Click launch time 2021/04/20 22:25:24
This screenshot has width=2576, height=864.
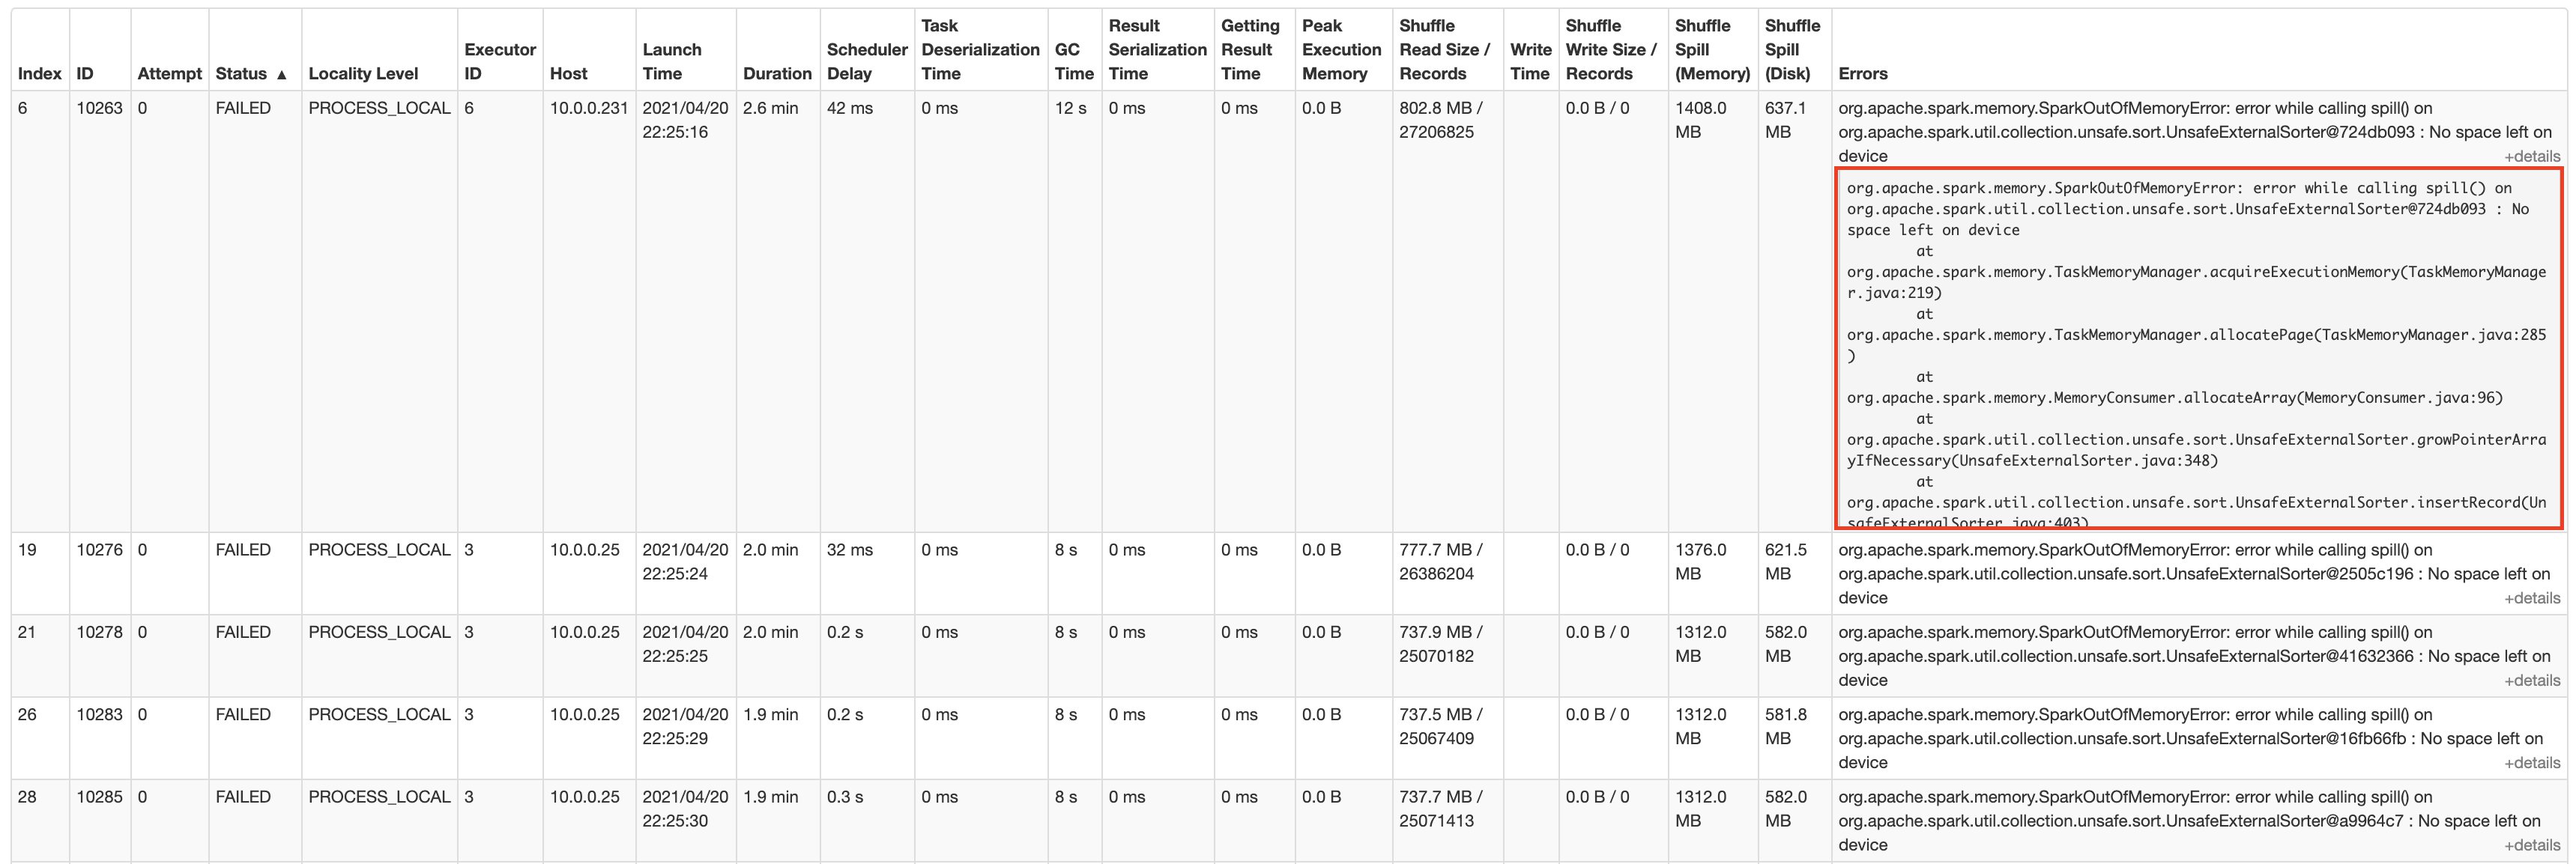[685, 562]
